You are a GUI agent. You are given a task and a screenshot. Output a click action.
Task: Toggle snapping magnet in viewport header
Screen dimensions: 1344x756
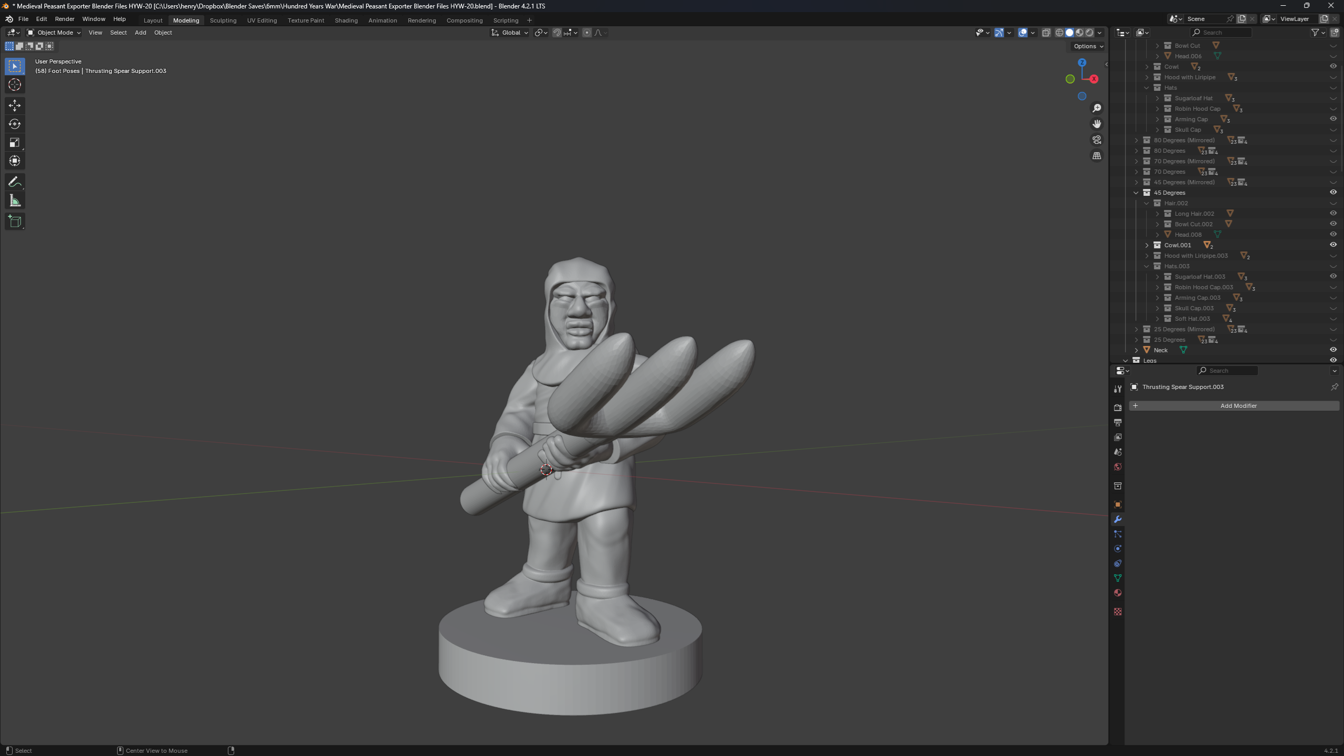(557, 33)
